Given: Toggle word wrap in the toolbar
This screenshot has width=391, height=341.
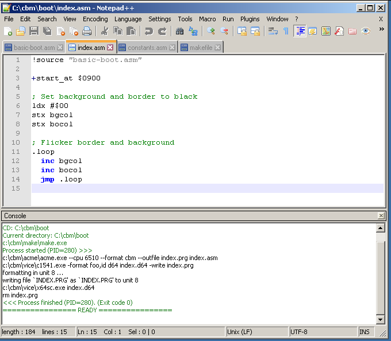Looking at the screenshot, I should pos(273,32).
